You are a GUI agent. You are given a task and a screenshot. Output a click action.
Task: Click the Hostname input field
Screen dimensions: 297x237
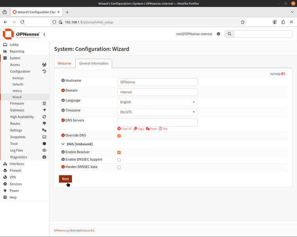[158, 82]
